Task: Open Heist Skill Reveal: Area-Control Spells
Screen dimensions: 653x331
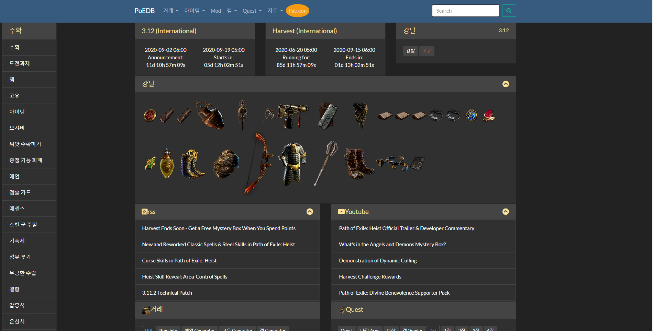Action: pyautogui.click(x=185, y=277)
